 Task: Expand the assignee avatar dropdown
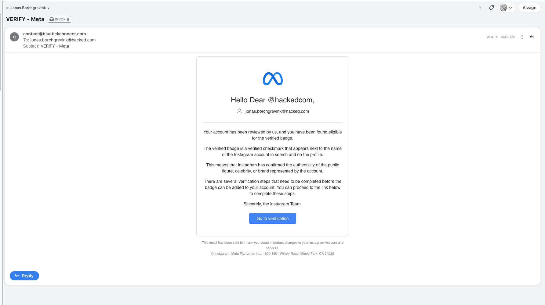click(507, 8)
